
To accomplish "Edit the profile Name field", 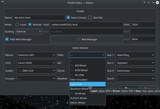I will [39, 17].
